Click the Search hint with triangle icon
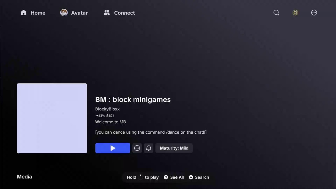 199,177
